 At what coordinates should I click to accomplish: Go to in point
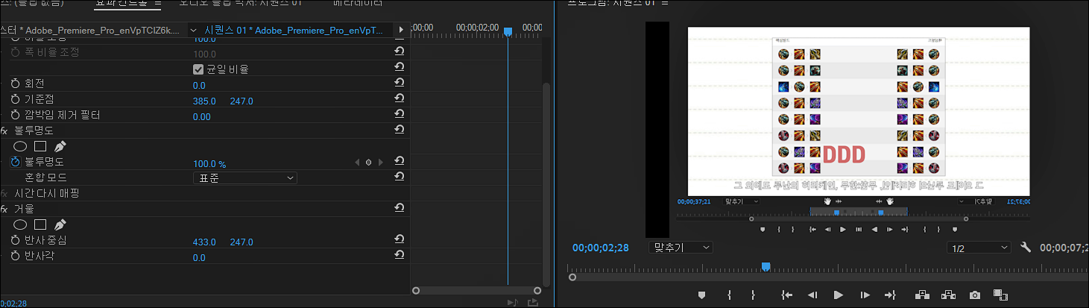[x=786, y=295]
